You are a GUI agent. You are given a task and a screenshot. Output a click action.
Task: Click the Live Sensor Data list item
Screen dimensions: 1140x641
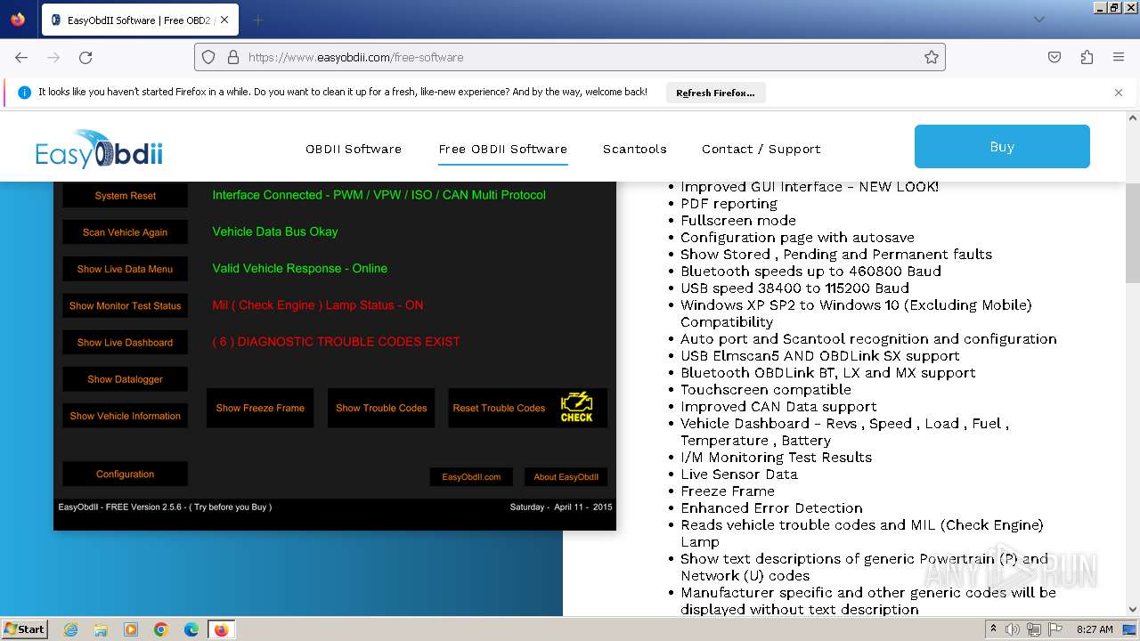[739, 474]
